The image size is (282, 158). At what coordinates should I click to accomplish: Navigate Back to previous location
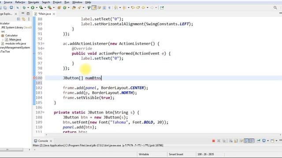pos(144,8)
